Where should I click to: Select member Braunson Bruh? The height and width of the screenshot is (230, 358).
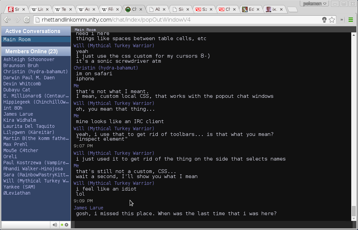(x=21, y=66)
